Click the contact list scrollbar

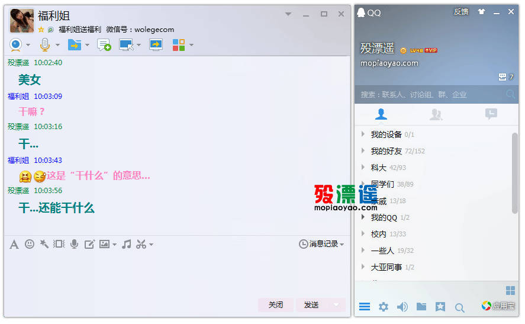click(x=515, y=173)
